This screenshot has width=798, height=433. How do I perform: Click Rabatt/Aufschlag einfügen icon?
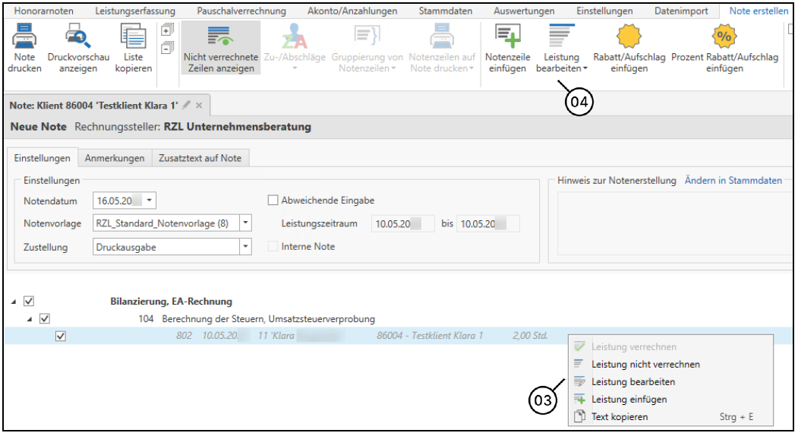(x=629, y=36)
